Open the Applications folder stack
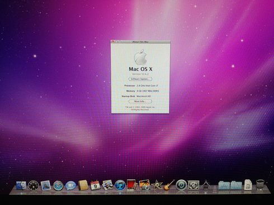This screenshot has height=205, width=274. pos(224,185)
